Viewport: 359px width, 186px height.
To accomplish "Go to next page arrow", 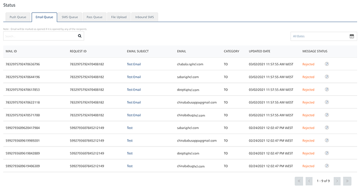I will click(x=338, y=181).
